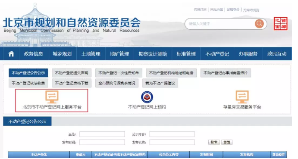Select the 不动产登记一次性告知单 button
298x159 pixels.
(x=119, y=73)
